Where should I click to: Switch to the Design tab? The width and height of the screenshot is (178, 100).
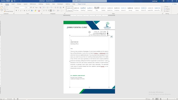tap(19, 4)
